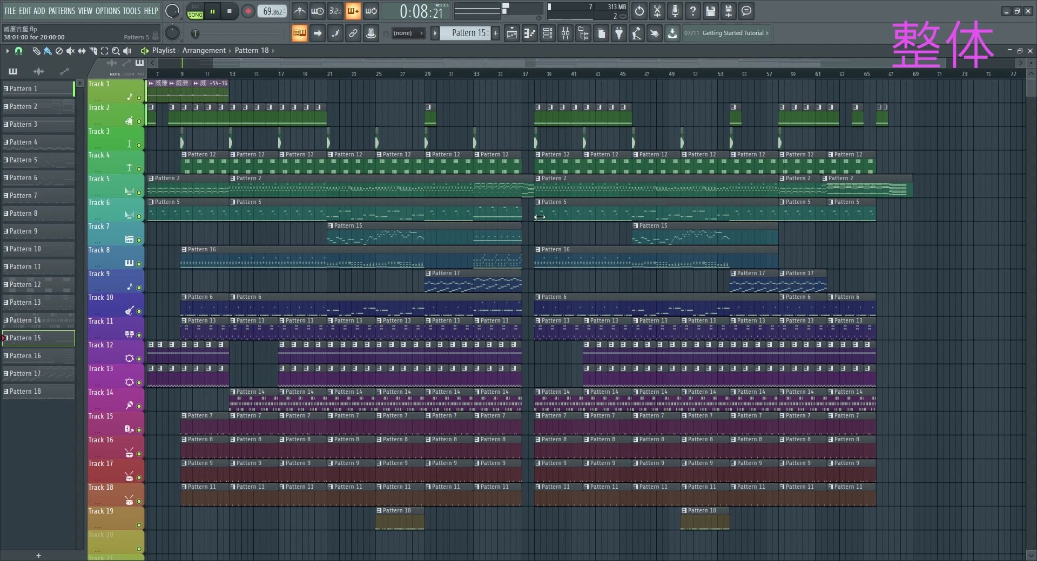This screenshot has height=561, width=1037.
Task: Open the undo history icon
Action: coord(639,11)
